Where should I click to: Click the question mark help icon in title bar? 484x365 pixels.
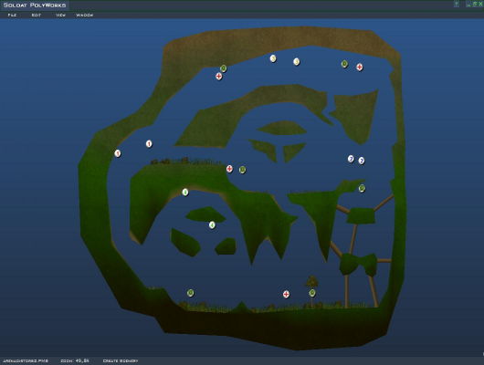(457, 4)
